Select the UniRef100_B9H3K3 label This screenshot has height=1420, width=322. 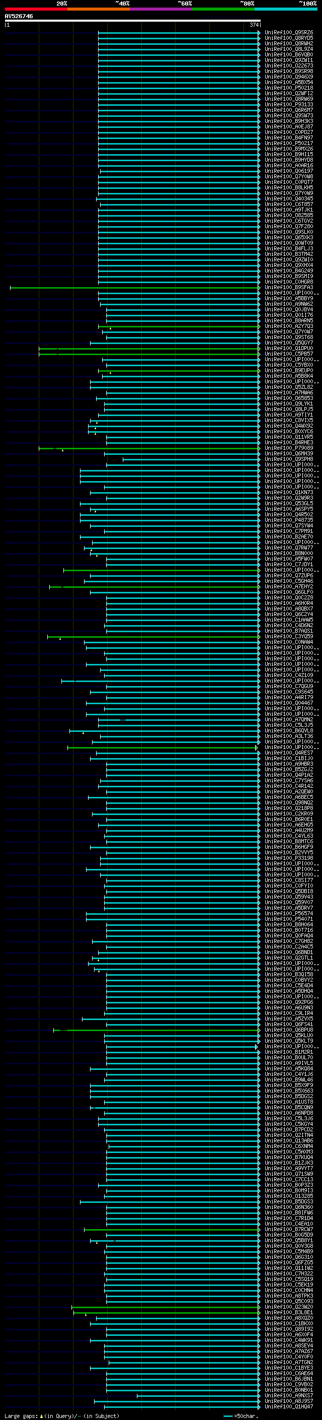[289, 121]
